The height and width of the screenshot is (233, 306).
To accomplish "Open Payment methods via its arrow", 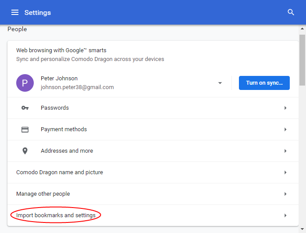I will click(285, 129).
